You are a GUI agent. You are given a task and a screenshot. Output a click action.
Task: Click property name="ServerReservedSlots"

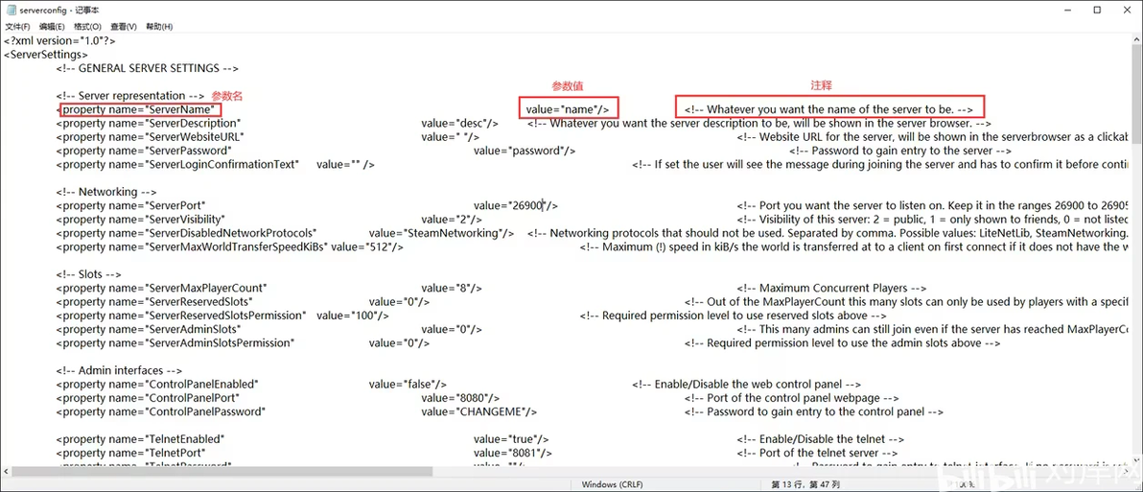pos(154,302)
